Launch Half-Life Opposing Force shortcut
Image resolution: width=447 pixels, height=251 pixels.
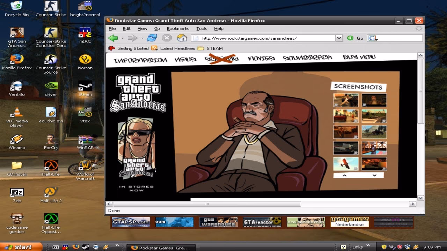(x=51, y=223)
